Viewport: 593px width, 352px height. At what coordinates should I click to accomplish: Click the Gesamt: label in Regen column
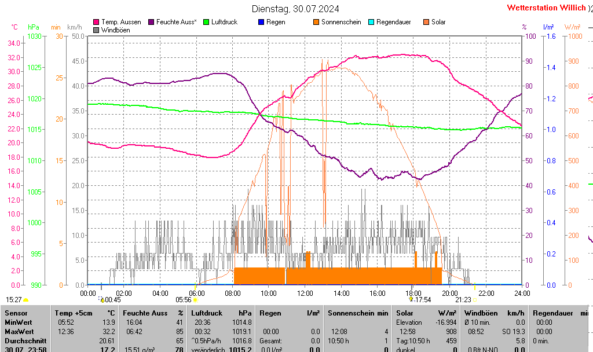270,340
